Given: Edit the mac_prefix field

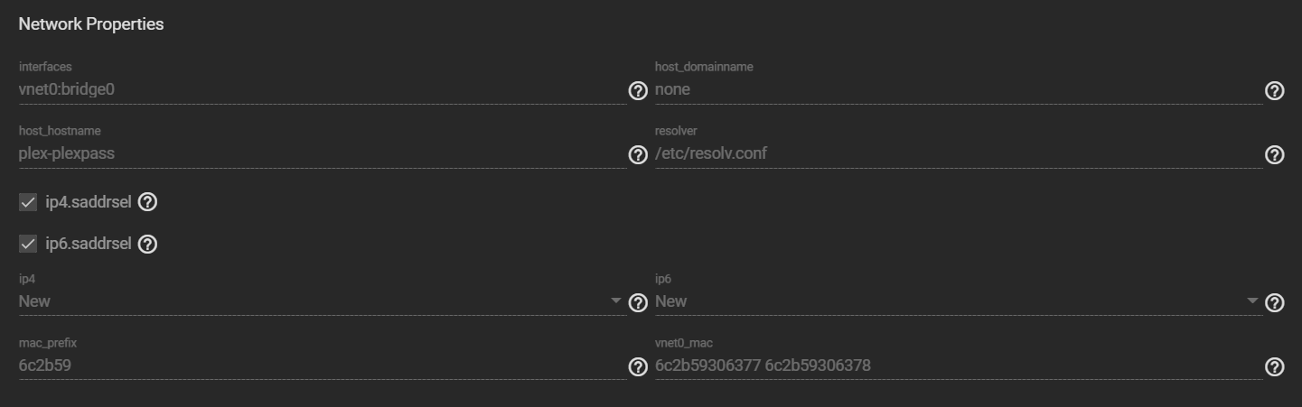Looking at the screenshot, I should (x=316, y=365).
